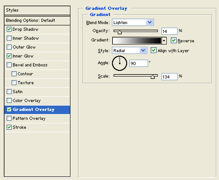
Task: Toggle Align with Layer checkbox
Action: [153, 50]
